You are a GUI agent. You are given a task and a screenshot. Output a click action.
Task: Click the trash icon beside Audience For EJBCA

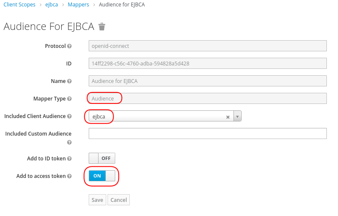pyautogui.click(x=102, y=27)
